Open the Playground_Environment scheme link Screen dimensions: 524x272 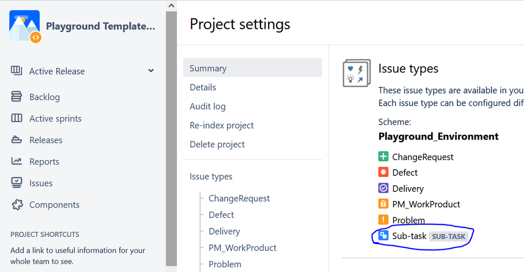(x=438, y=137)
